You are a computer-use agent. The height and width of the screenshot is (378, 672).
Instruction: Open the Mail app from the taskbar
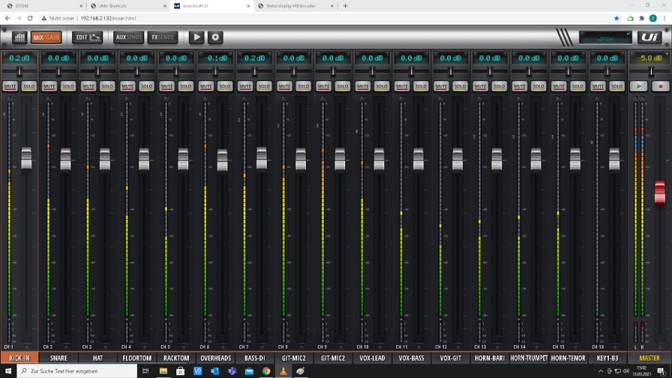249,370
